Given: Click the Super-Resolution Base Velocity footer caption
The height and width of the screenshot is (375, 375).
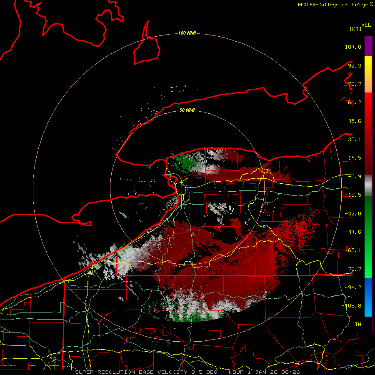Looking at the screenshot, I should (x=187, y=372).
